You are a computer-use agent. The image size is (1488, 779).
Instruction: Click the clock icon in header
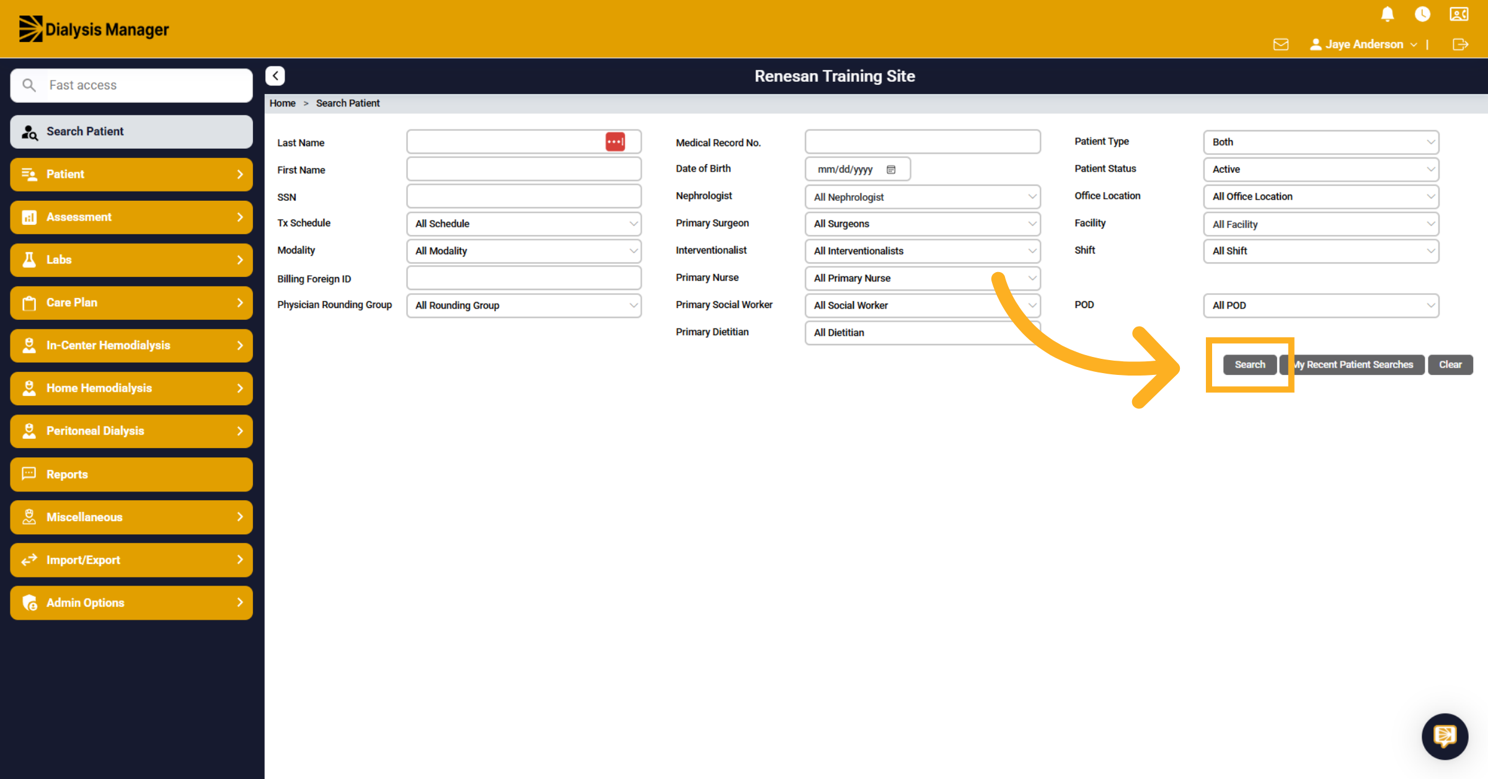1422,14
